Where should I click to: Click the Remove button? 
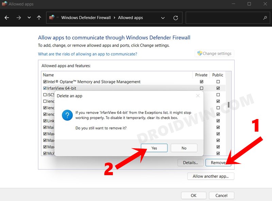(218, 163)
